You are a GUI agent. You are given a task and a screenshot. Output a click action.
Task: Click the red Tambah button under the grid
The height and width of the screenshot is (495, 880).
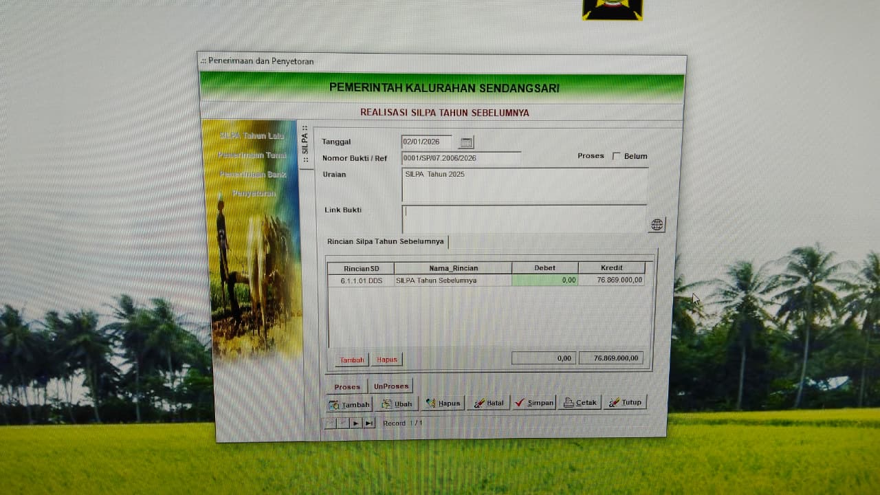coord(351,360)
